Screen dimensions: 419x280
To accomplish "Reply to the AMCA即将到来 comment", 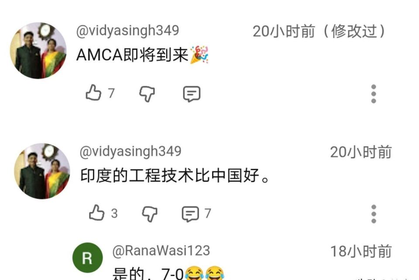I will coord(192,94).
